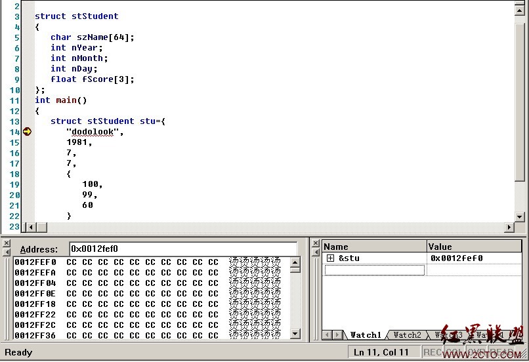Click the 60 score value
Image resolution: width=529 pixels, height=362 pixels.
pos(87,205)
